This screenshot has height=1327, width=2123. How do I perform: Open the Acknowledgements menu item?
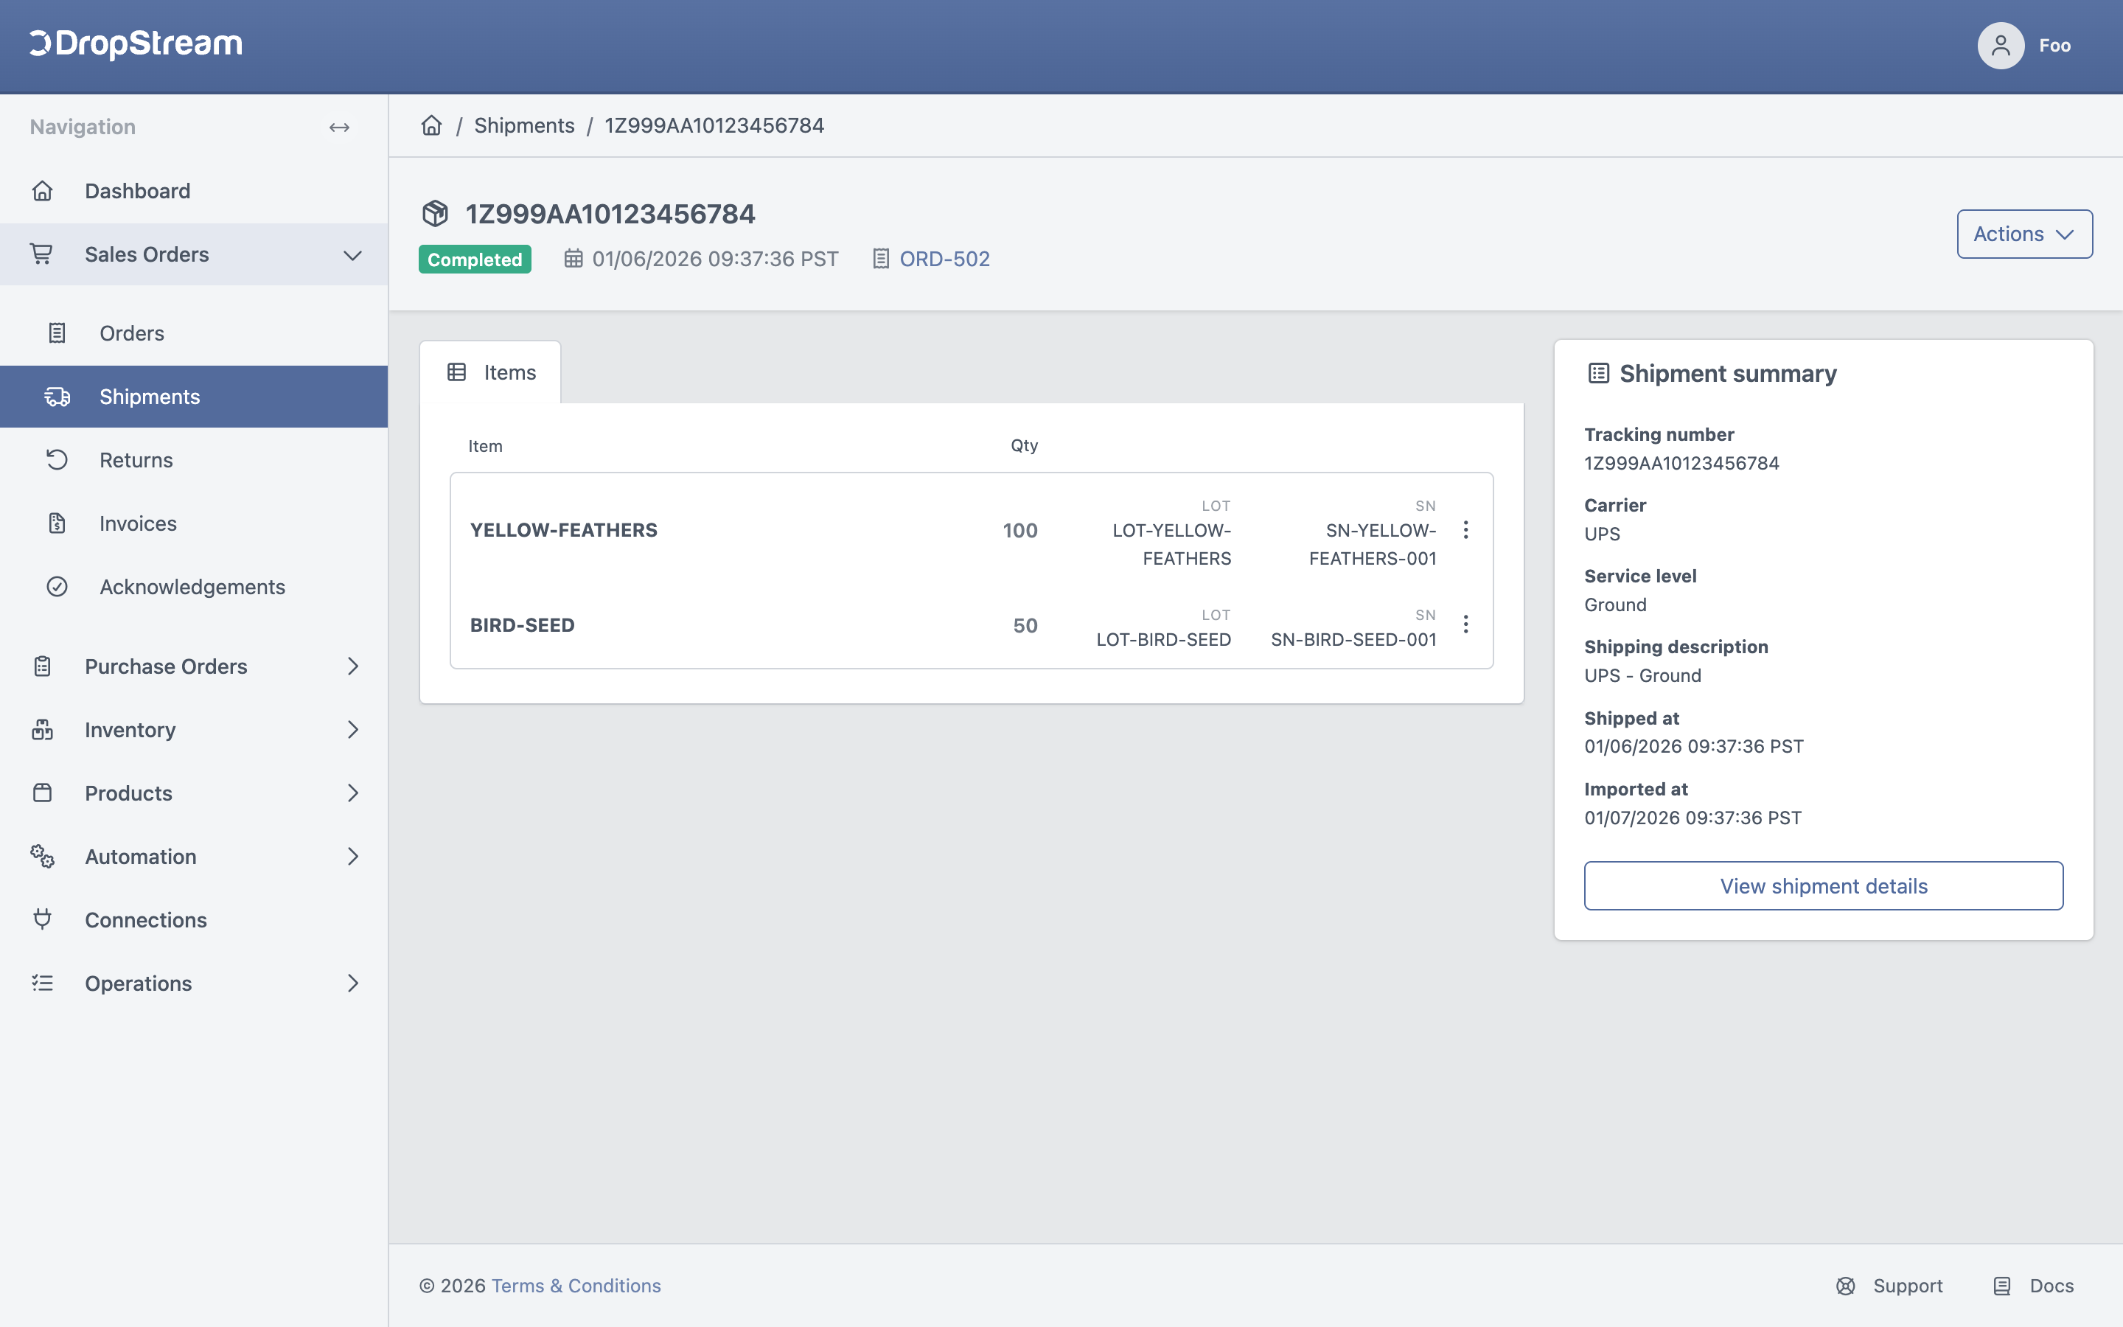(194, 586)
